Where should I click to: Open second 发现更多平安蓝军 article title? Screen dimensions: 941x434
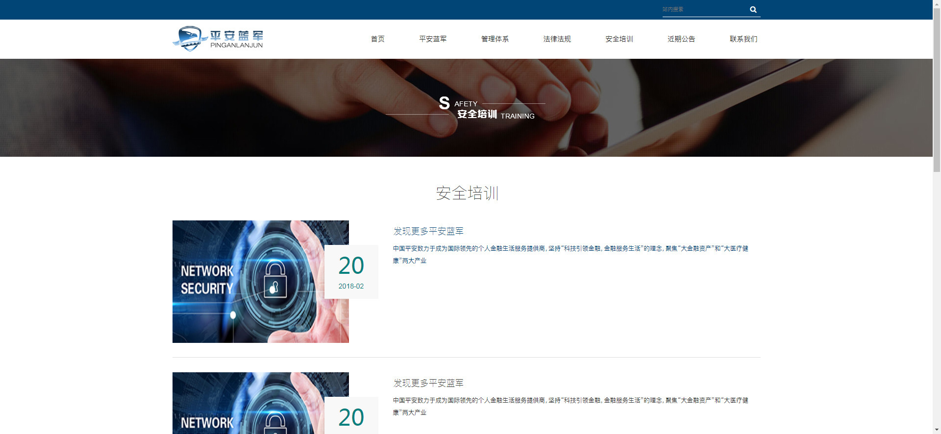click(x=428, y=383)
